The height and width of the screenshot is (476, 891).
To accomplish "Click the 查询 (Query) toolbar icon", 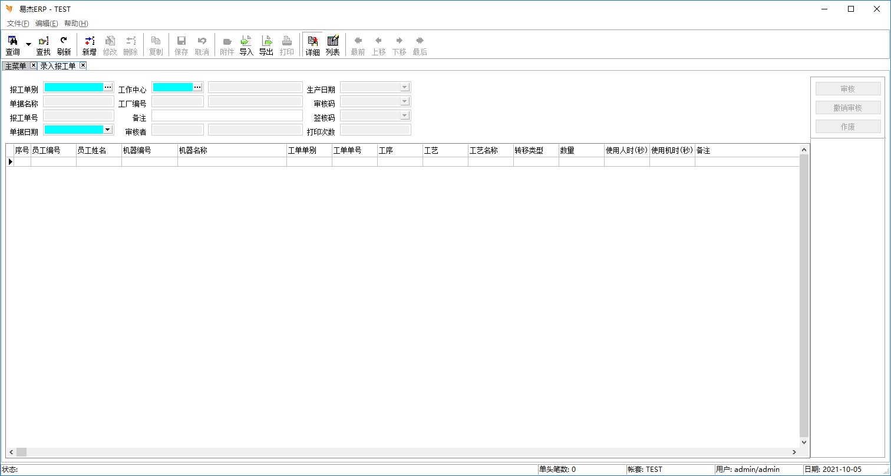I will (12, 45).
